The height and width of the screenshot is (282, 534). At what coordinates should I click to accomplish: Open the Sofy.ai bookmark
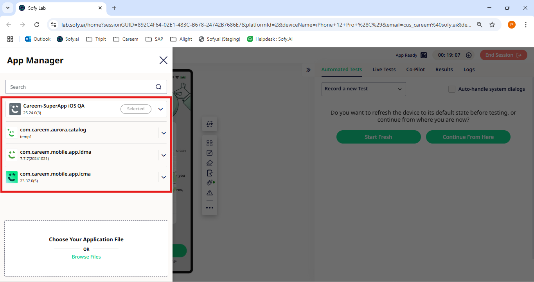coord(68,39)
